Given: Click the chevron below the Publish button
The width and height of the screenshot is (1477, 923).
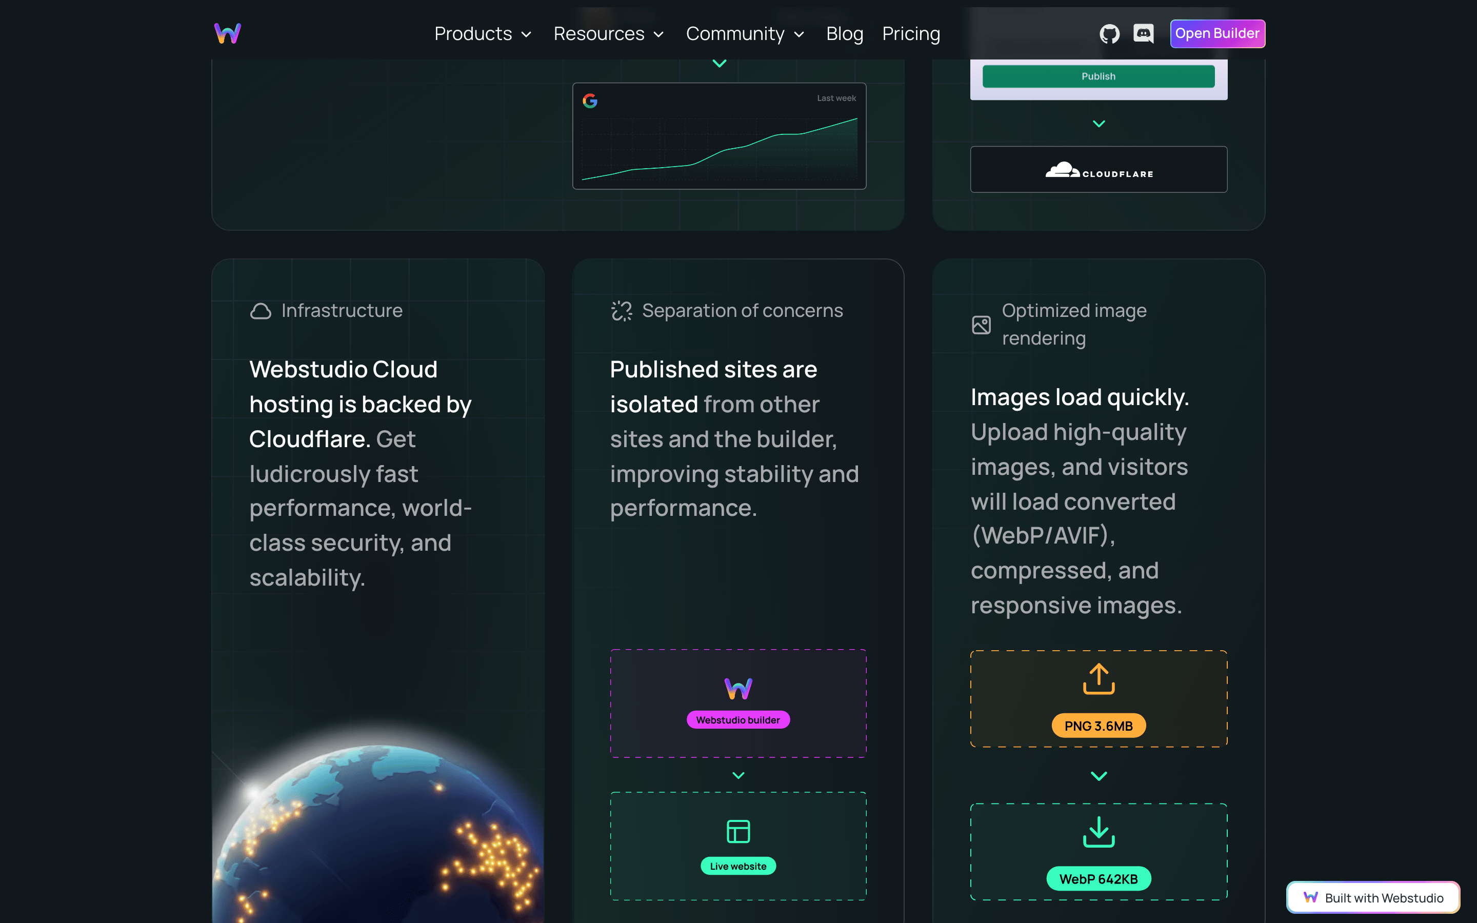Looking at the screenshot, I should 1099,124.
